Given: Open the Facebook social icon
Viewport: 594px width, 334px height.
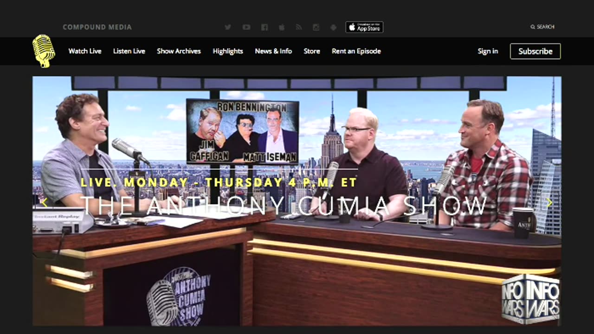Looking at the screenshot, I should pos(265,27).
